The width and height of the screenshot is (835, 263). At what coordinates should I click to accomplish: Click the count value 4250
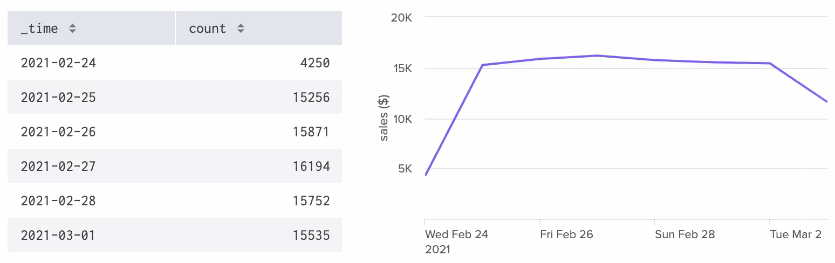[314, 63]
